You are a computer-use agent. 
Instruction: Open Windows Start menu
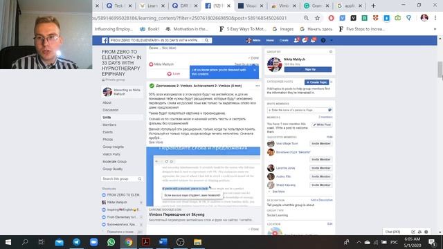click(x=8, y=242)
